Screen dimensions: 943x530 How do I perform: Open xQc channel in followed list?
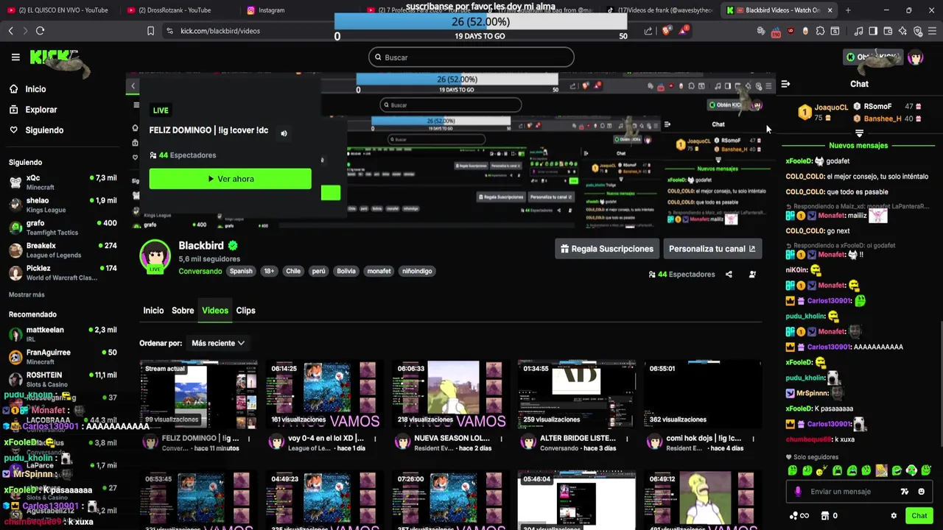pos(63,182)
